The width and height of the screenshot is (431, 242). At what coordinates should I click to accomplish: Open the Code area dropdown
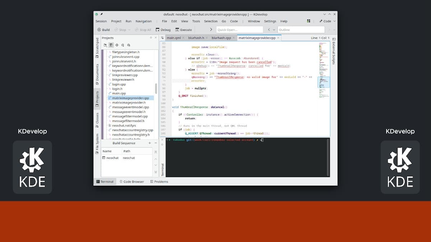click(x=325, y=21)
